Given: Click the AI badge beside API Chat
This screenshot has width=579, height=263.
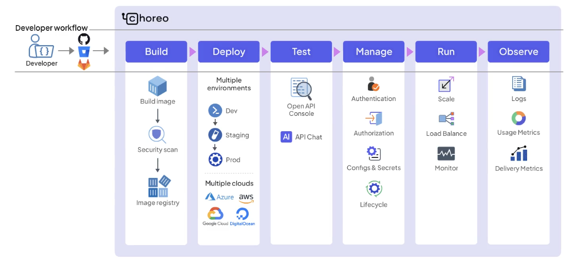Looking at the screenshot, I should click(286, 137).
